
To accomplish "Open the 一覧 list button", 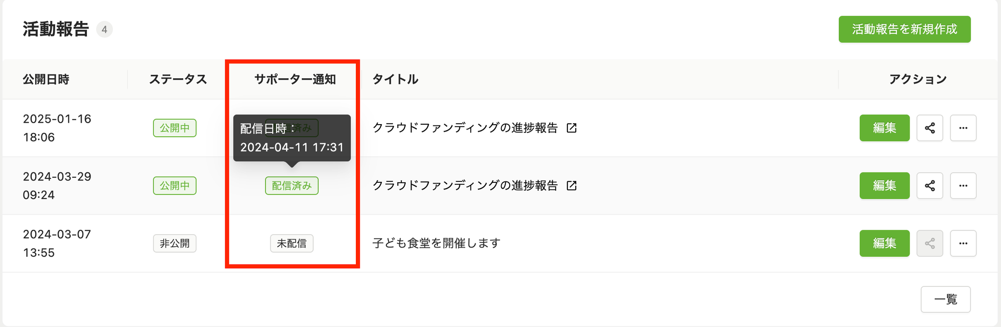I will click(x=945, y=299).
